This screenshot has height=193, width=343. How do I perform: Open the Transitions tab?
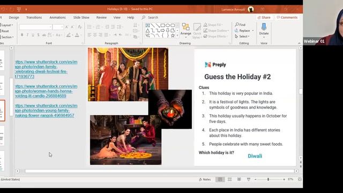(x=34, y=17)
